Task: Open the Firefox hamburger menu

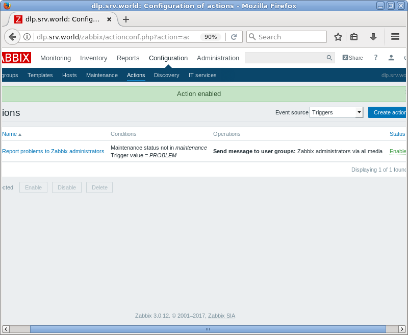Action: pyautogui.click(x=395, y=37)
